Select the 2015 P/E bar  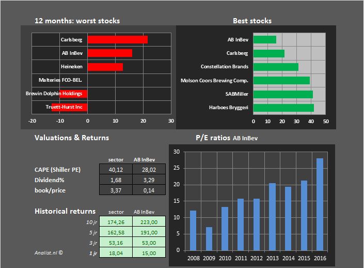pyautogui.click(x=304, y=215)
